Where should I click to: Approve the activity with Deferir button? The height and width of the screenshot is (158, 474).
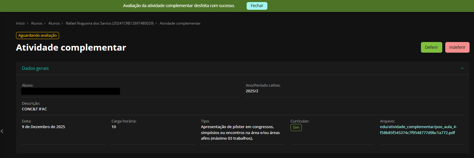(431, 47)
